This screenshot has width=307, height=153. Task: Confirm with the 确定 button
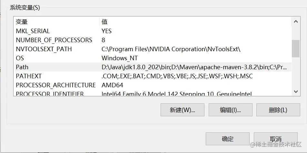(227, 139)
